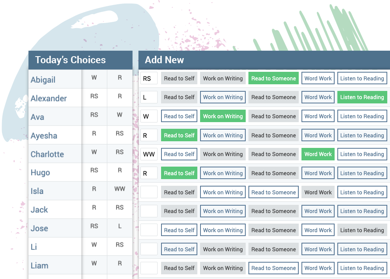Open student Abigail in Today's Choices

pos(43,80)
